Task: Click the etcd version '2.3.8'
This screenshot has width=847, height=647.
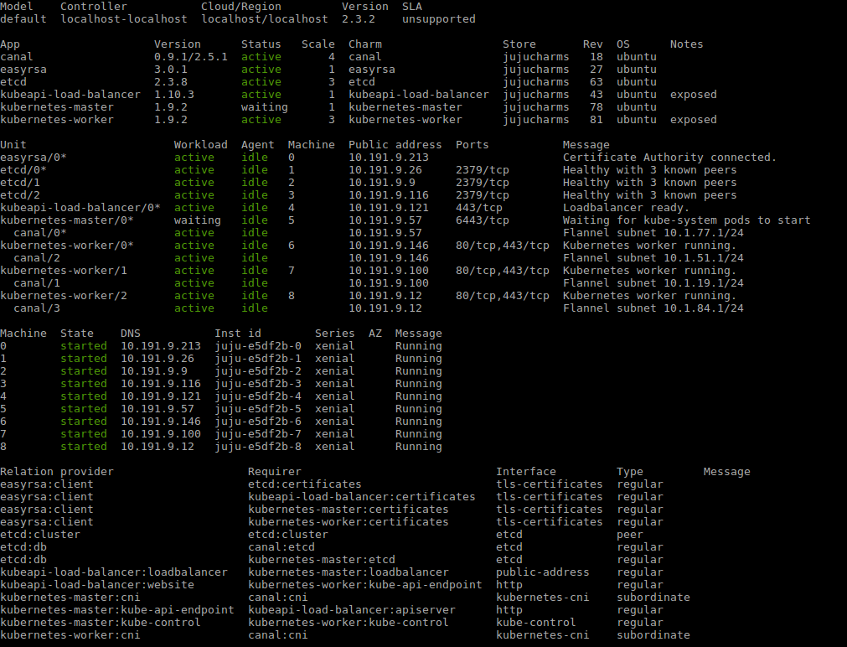Action: coord(171,81)
